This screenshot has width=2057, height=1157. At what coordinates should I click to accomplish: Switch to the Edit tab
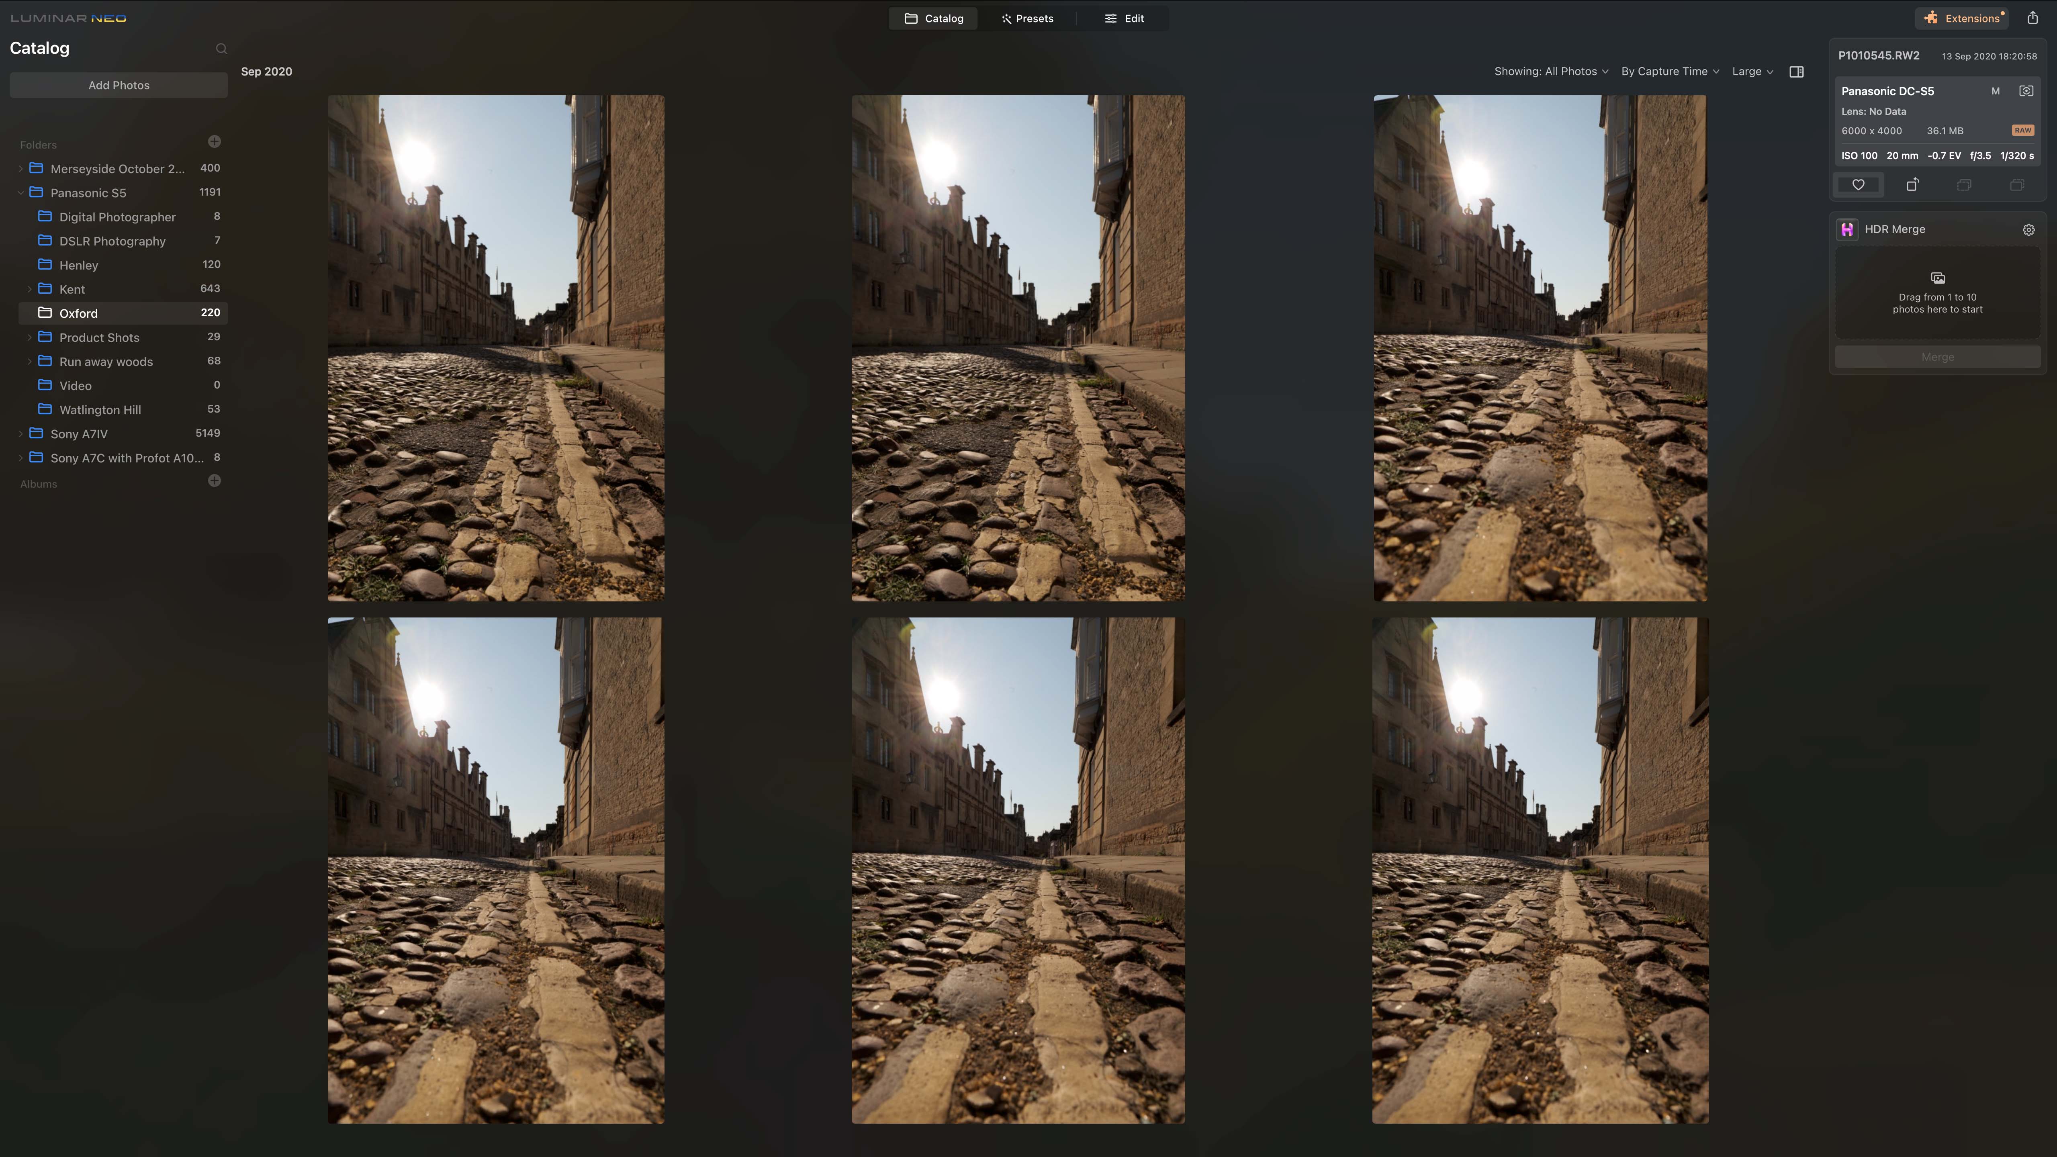1124,18
